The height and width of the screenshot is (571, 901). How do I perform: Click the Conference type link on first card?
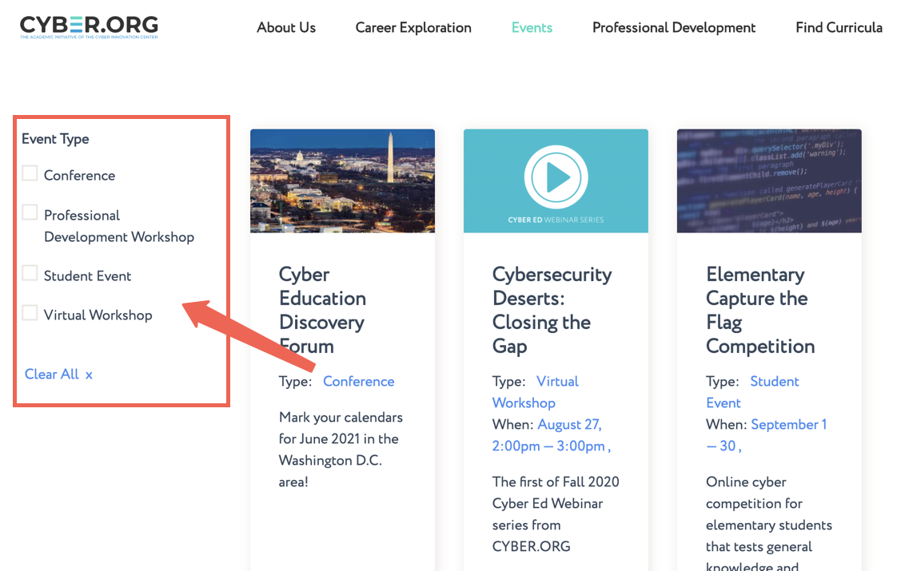point(358,382)
